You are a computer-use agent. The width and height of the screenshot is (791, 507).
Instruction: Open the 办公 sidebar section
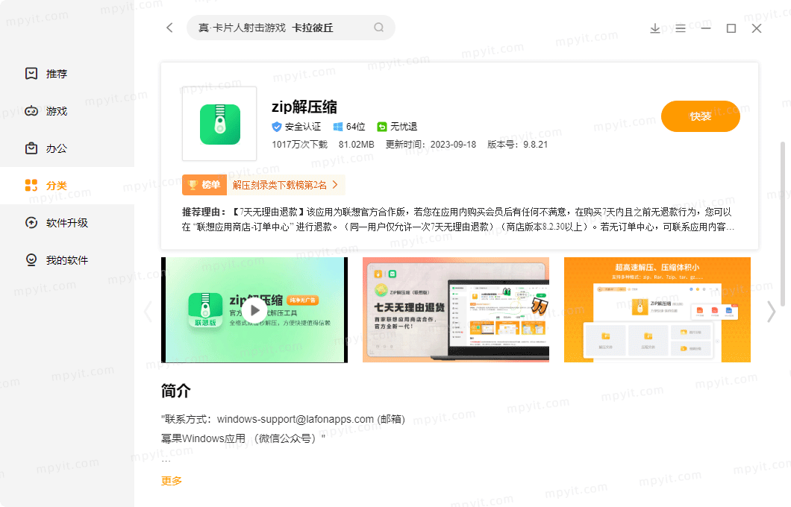[x=67, y=148]
